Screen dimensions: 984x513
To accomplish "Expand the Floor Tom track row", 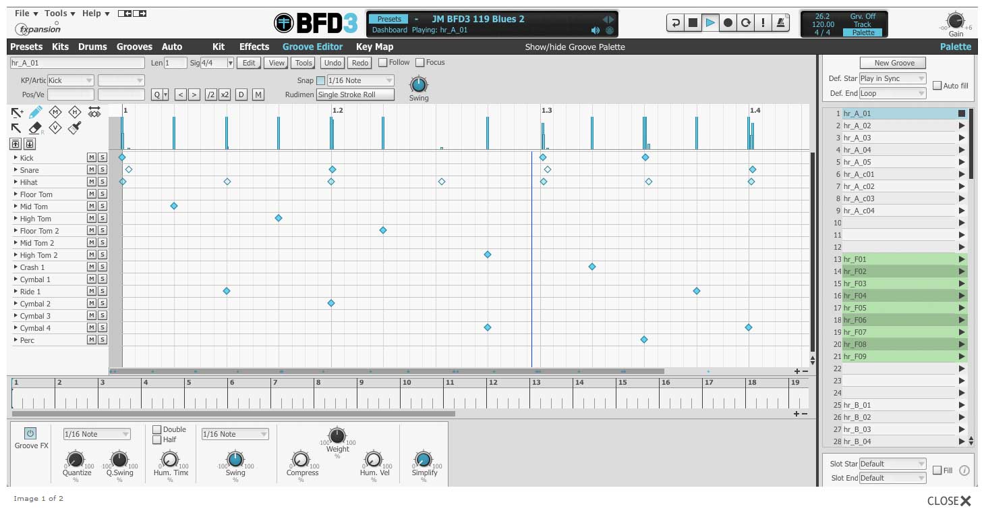I will click(16, 194).
